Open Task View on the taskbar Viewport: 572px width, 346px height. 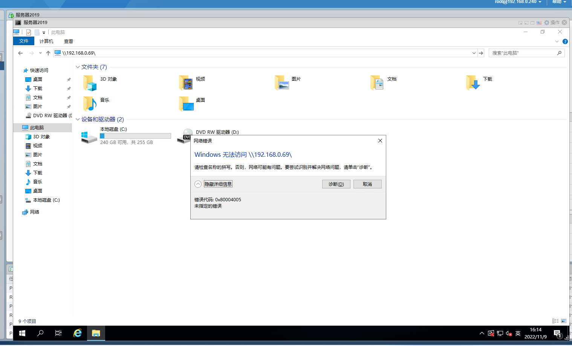(58, 333)
